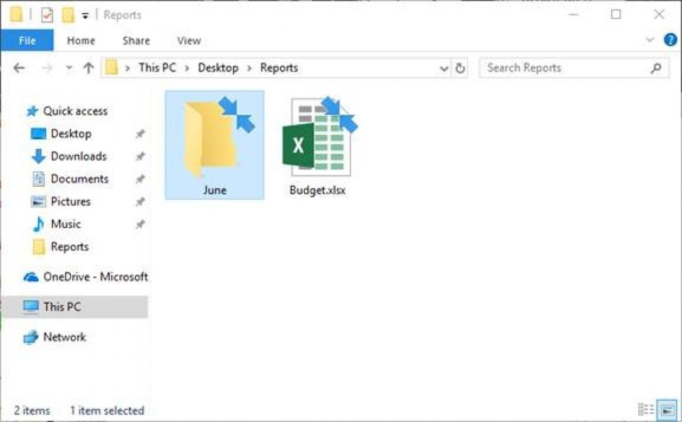Viewport: 682px width, 422px height.
Task: Close the Reports window
Action: tap(659, 15)
